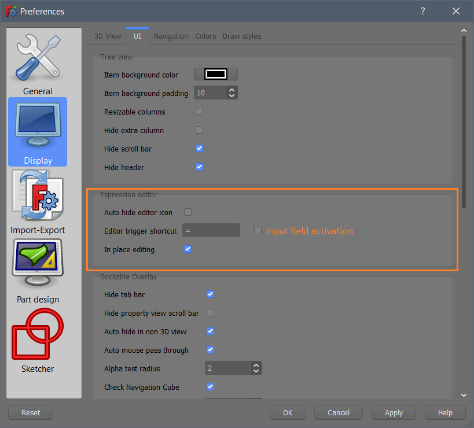Switch to the Navigation tab

coord(171,36)
